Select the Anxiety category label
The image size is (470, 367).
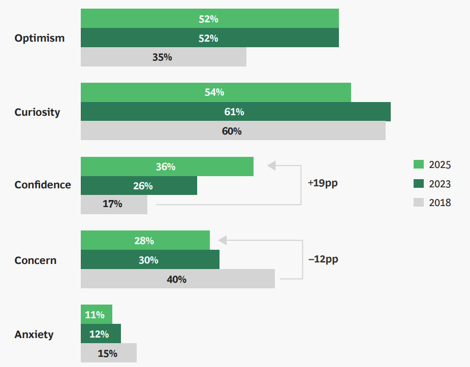point(34,335)
